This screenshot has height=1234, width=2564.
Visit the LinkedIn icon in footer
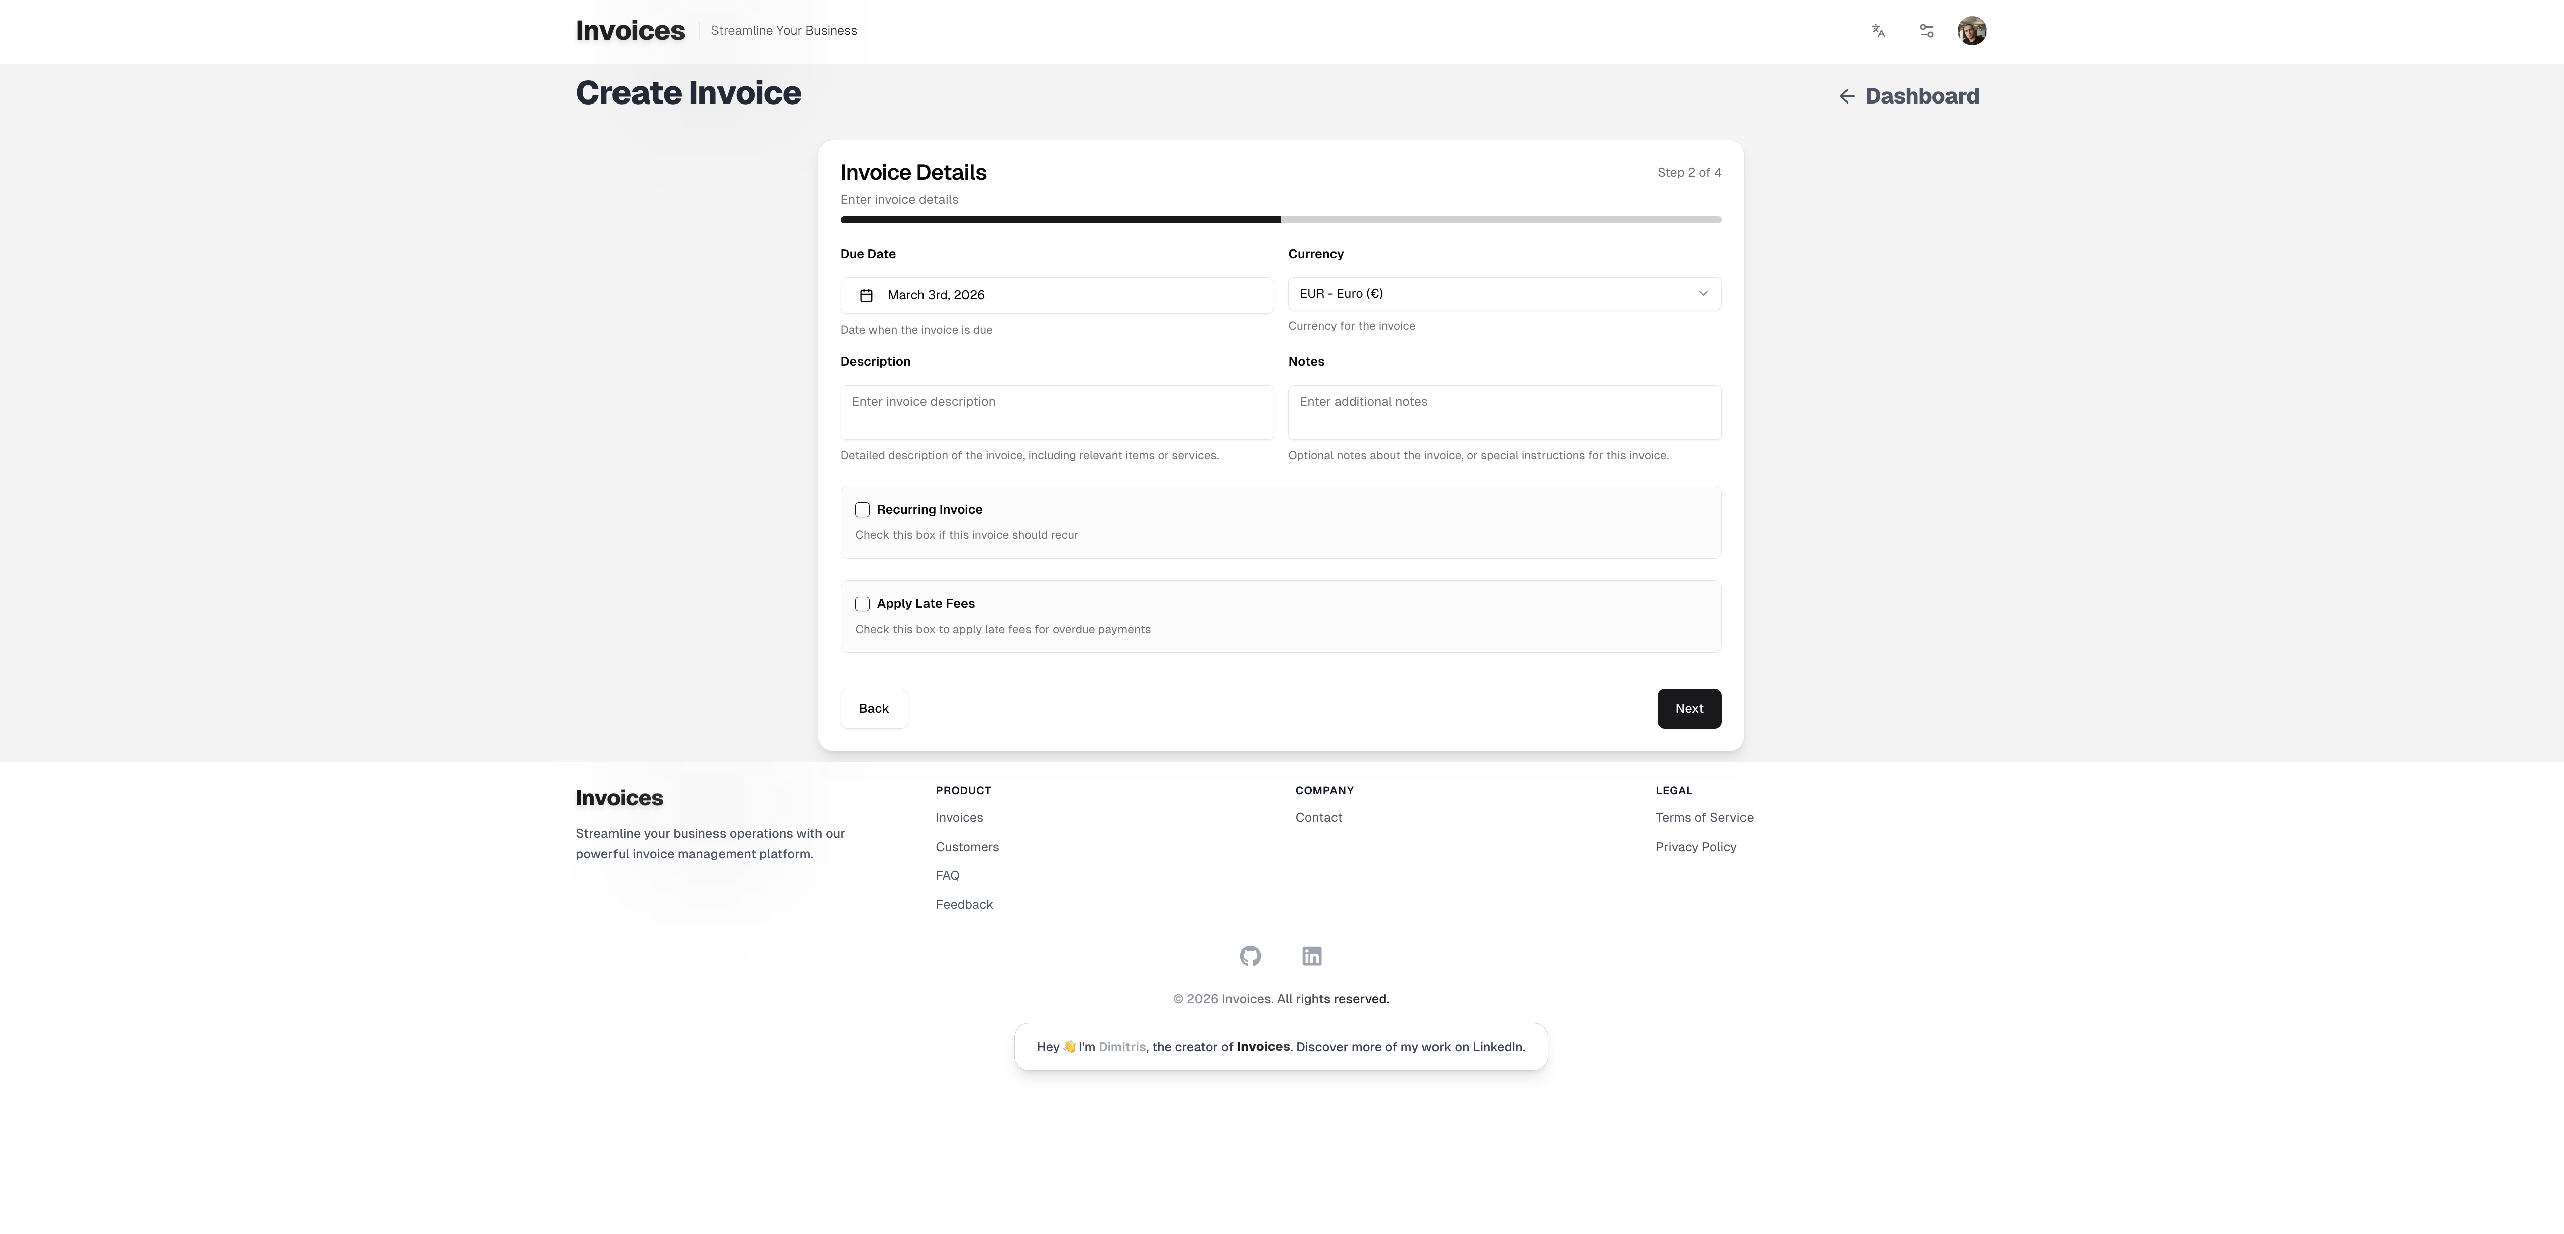click(x=1312, y=955)
